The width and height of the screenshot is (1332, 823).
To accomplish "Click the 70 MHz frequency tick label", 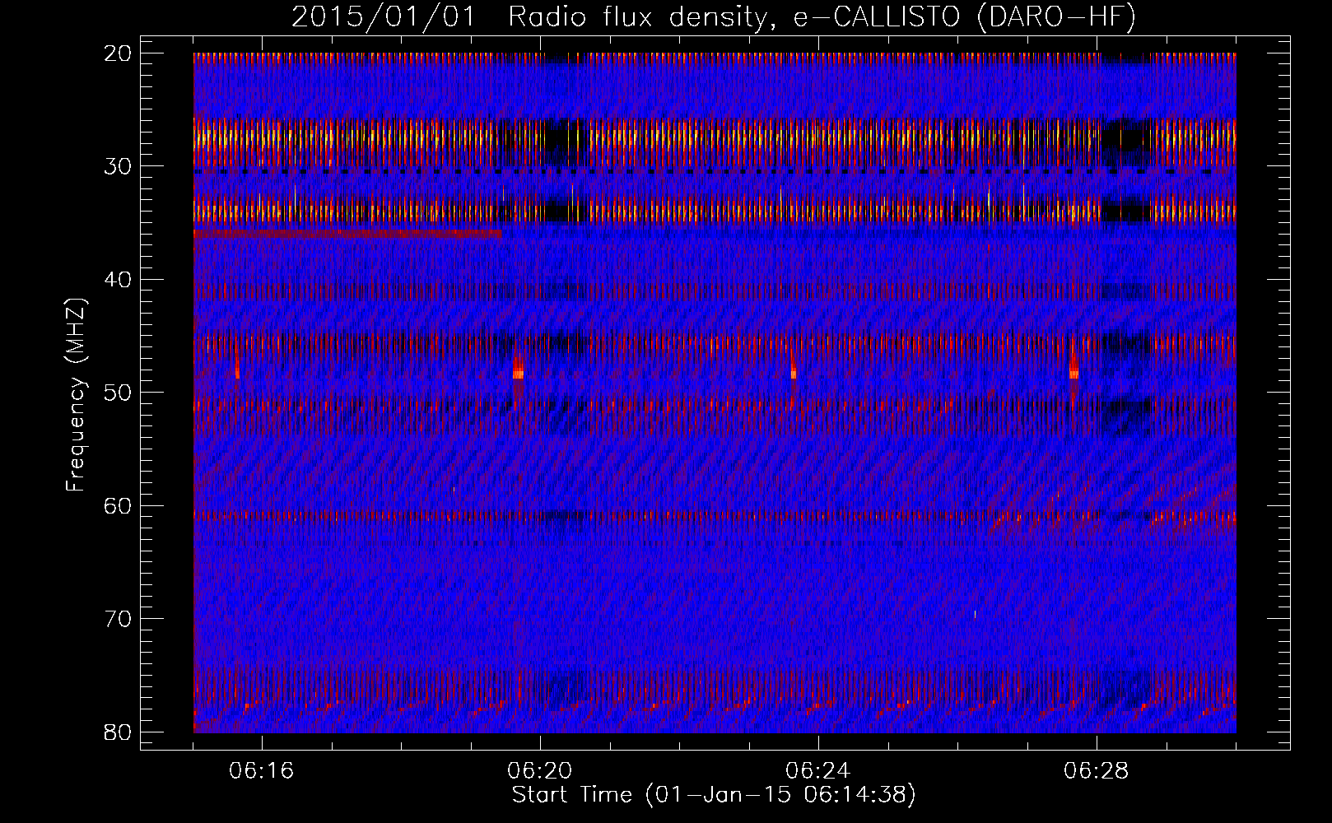I will click(x=119, y=619).
